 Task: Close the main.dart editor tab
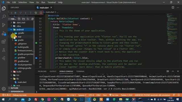(51, 8)
